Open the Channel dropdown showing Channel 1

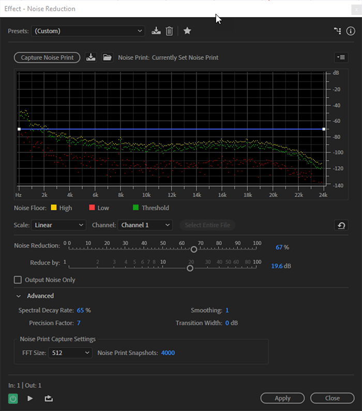coord(145,225)
